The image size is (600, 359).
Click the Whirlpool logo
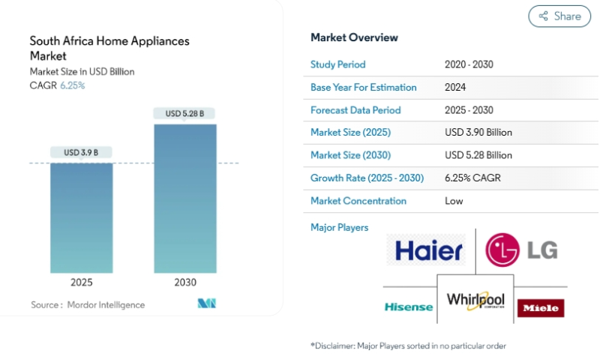point(475,301)
